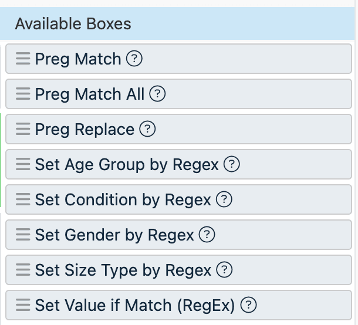Open help for Set Value if Match (RegEx)

click(x=249, y=305)
